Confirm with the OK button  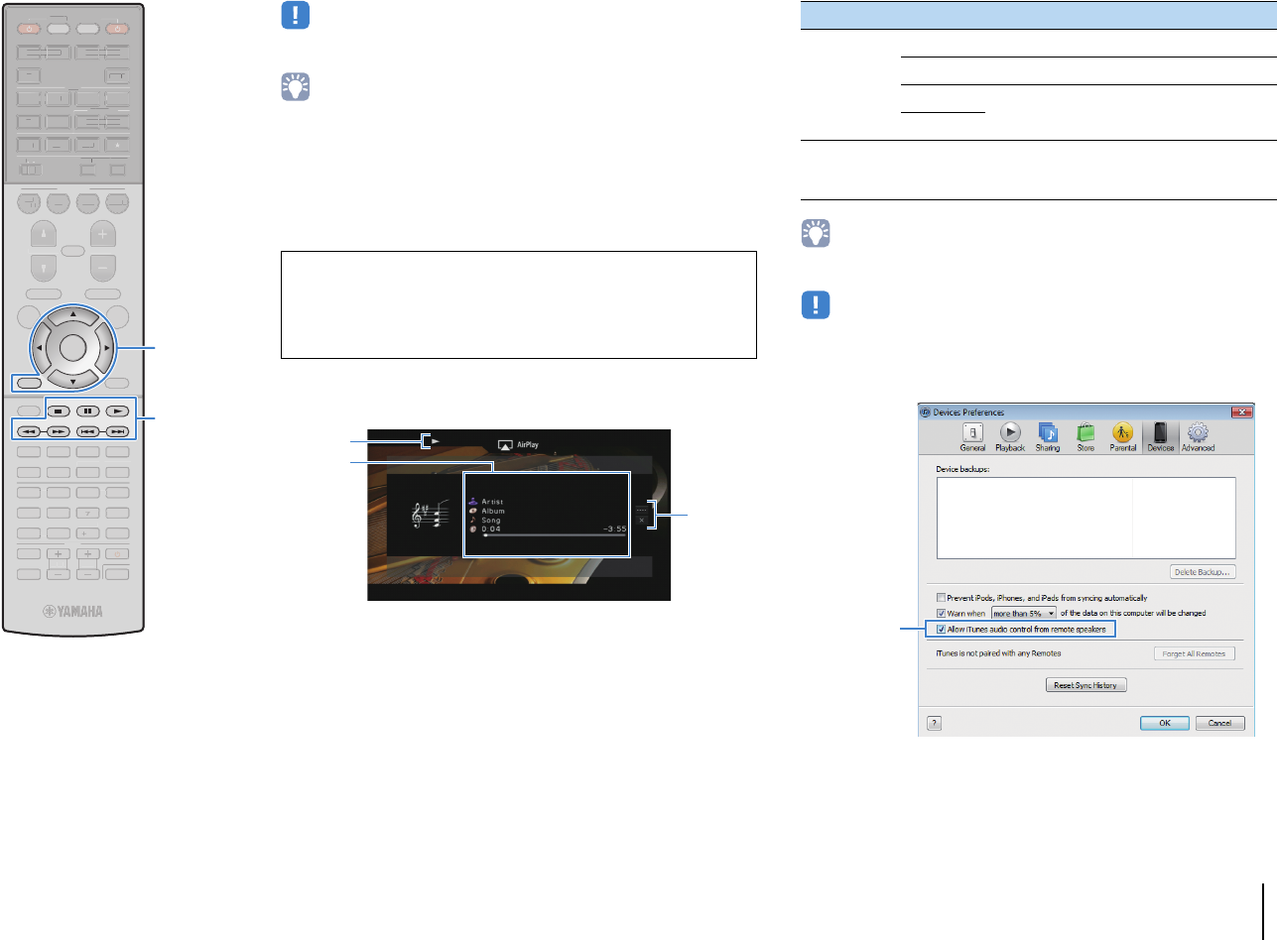pyautogui.click(x=1166, y=723)
